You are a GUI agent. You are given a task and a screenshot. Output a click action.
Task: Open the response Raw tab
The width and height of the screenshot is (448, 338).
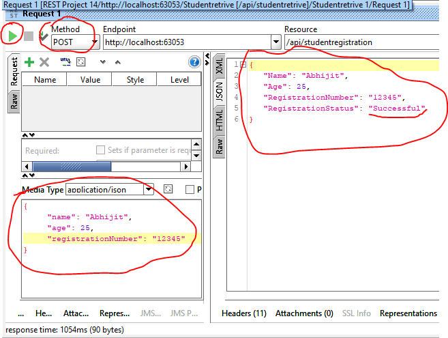tap(219, 147)
